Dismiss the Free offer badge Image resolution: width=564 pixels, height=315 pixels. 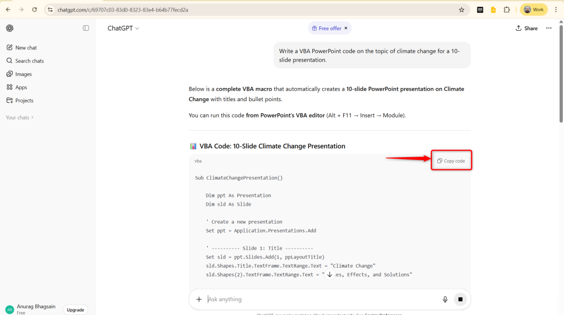[346, 28]
